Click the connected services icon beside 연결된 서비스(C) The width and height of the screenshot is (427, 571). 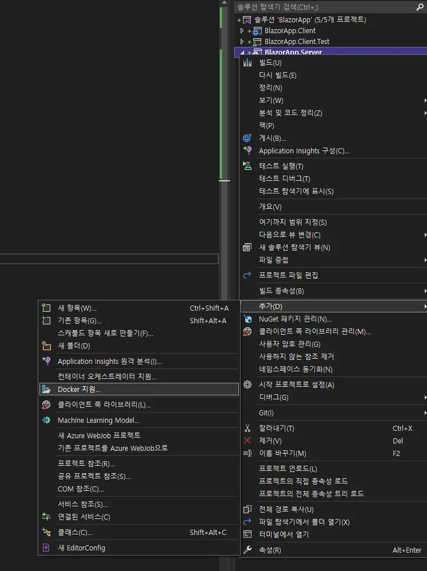click(46, 517)
